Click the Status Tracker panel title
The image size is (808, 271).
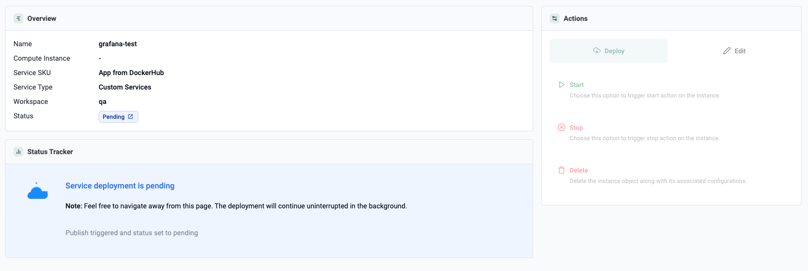click(x=50, y=152)
